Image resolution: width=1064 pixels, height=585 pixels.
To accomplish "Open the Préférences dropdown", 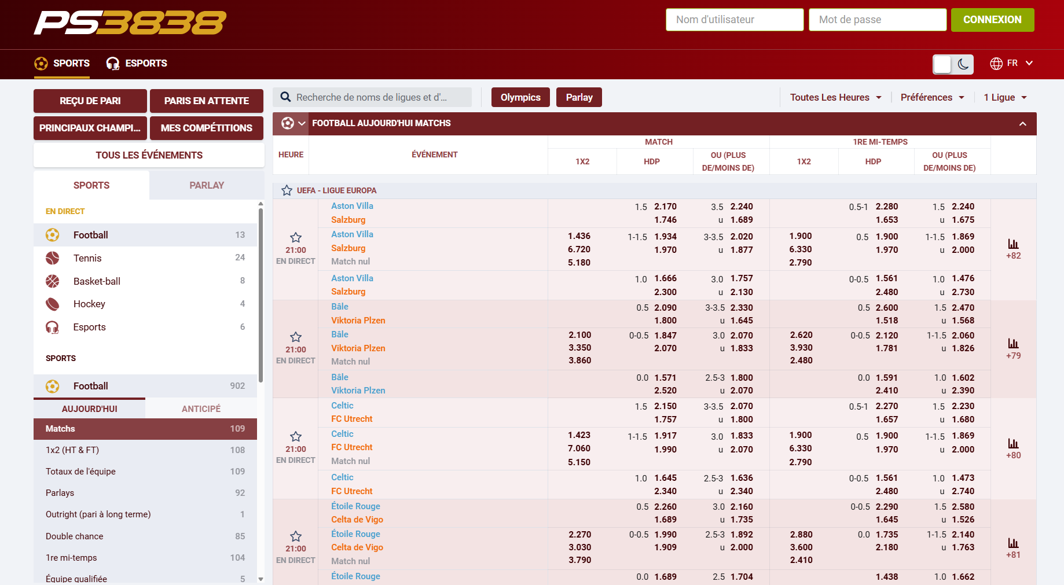I will point(933,97).
